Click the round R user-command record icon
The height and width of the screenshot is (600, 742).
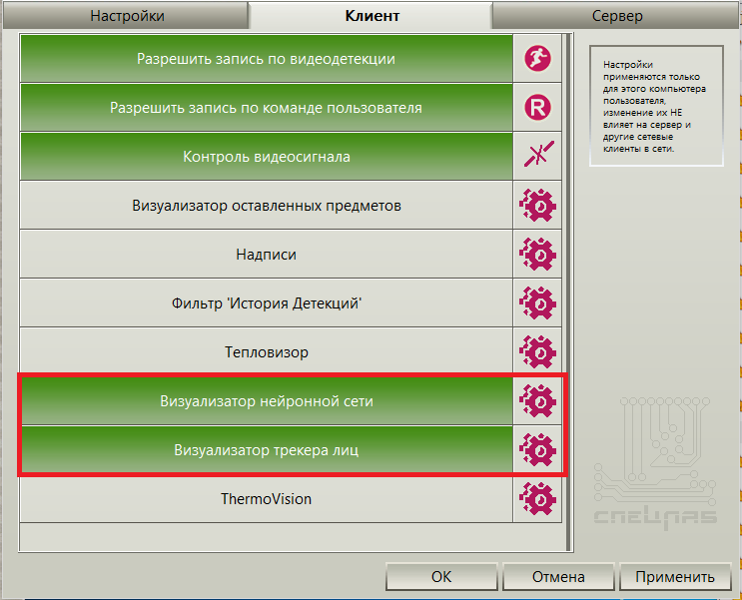pos(537,108)
